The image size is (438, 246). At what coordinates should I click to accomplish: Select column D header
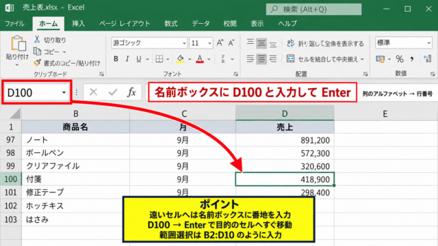pos(285,113)
